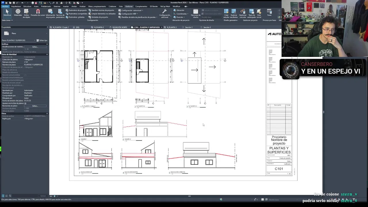Switch to the Estructura ribbon tab
This screenshot has width=368, height=207.
[27, 6]
